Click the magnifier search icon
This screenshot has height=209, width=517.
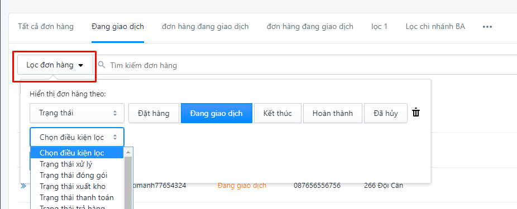click(102, 65)
